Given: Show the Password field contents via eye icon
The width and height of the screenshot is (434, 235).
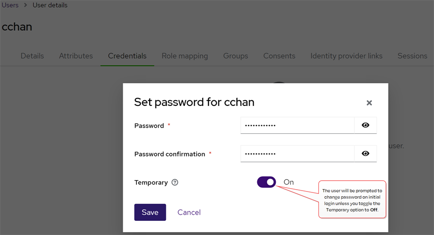Looking at the screenshot, I should click(x=365, y=125).
